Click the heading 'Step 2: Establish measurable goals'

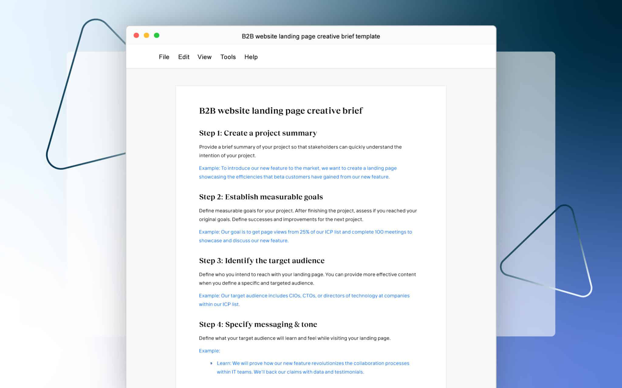261,197
